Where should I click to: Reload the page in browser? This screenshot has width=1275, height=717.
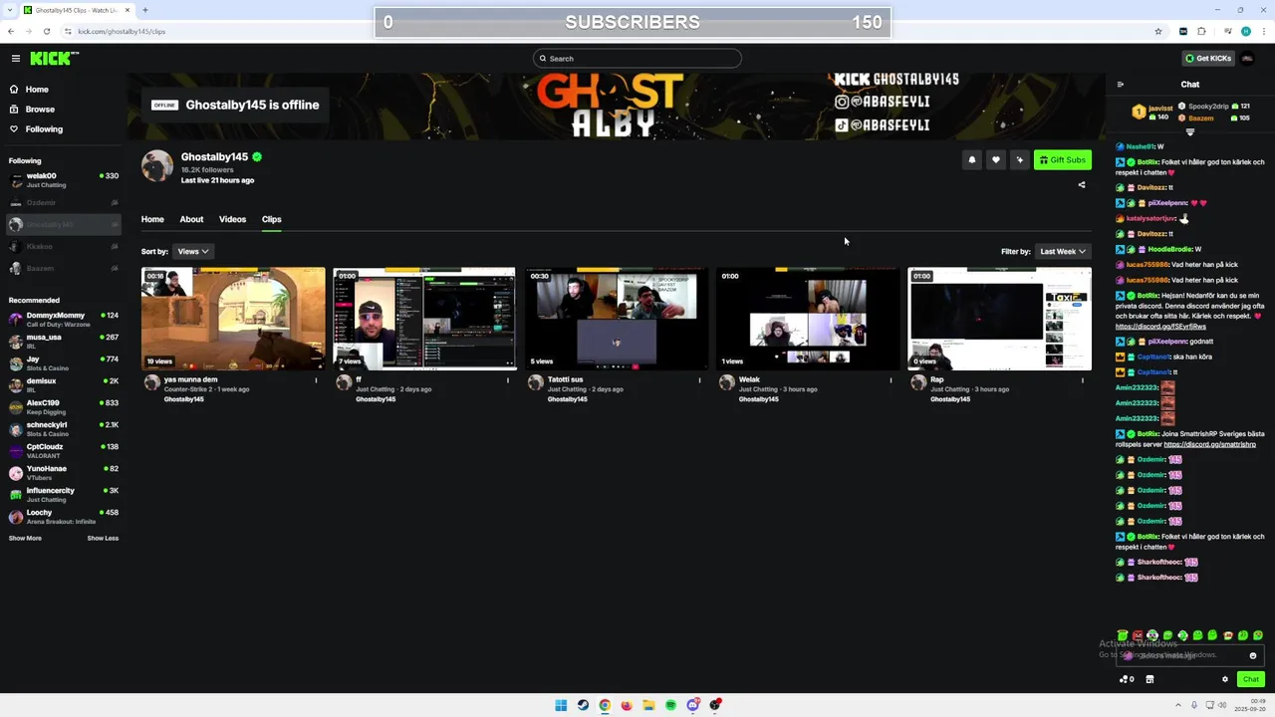(46, 31)
